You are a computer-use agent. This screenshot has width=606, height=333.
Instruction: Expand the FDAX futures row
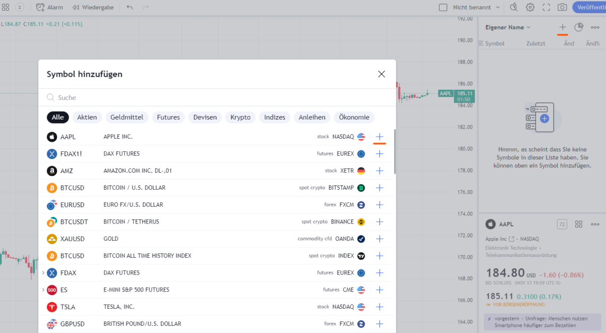point(43,273)
